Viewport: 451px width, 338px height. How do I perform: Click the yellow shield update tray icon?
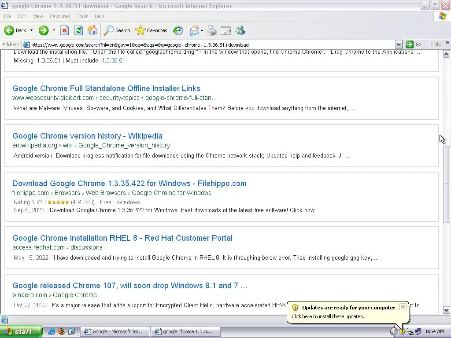(402, 331)
